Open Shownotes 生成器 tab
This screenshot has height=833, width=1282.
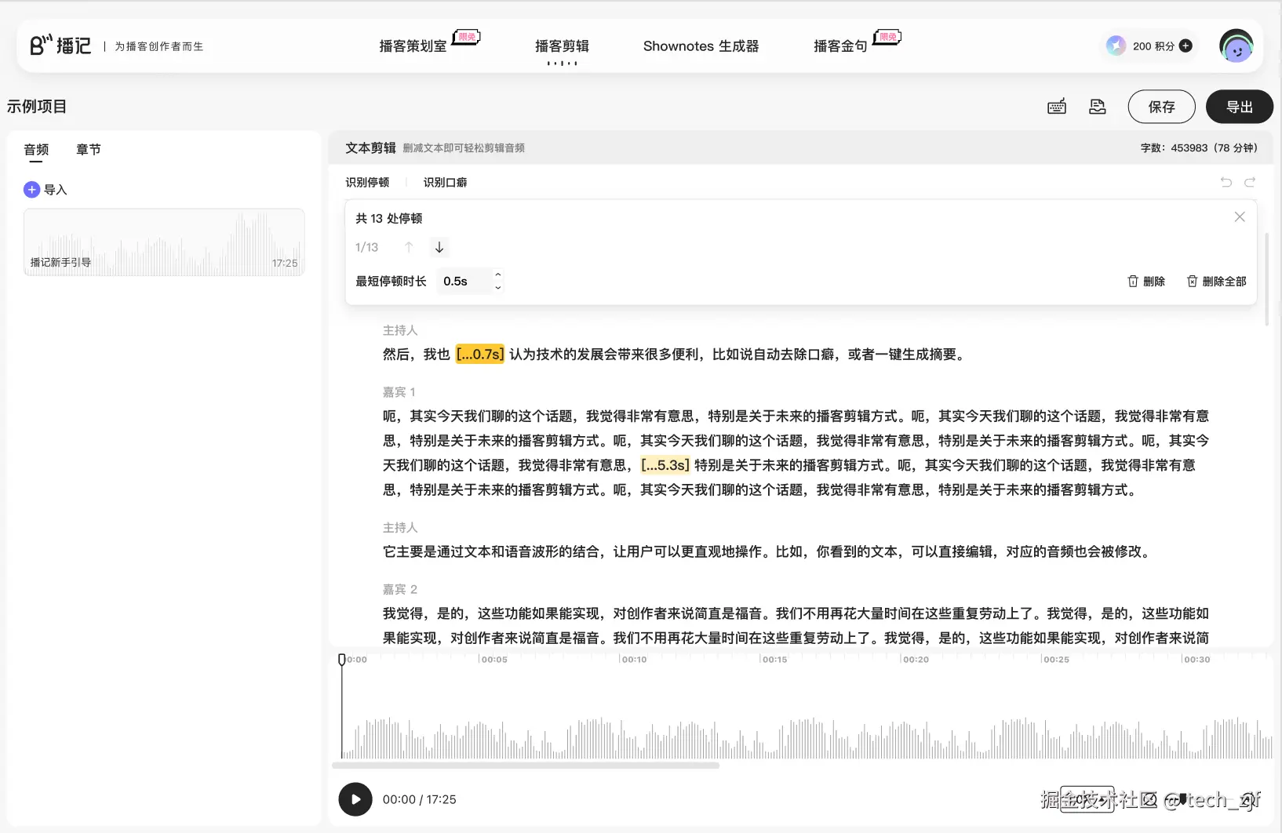pyautogui.click(x=701, y=46)
